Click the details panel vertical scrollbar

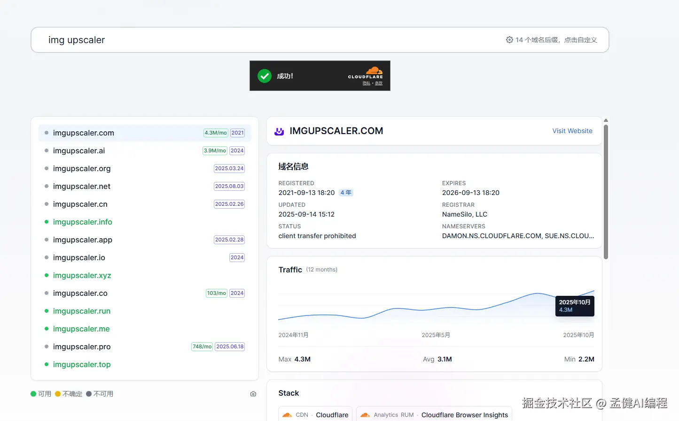point(606,192)
